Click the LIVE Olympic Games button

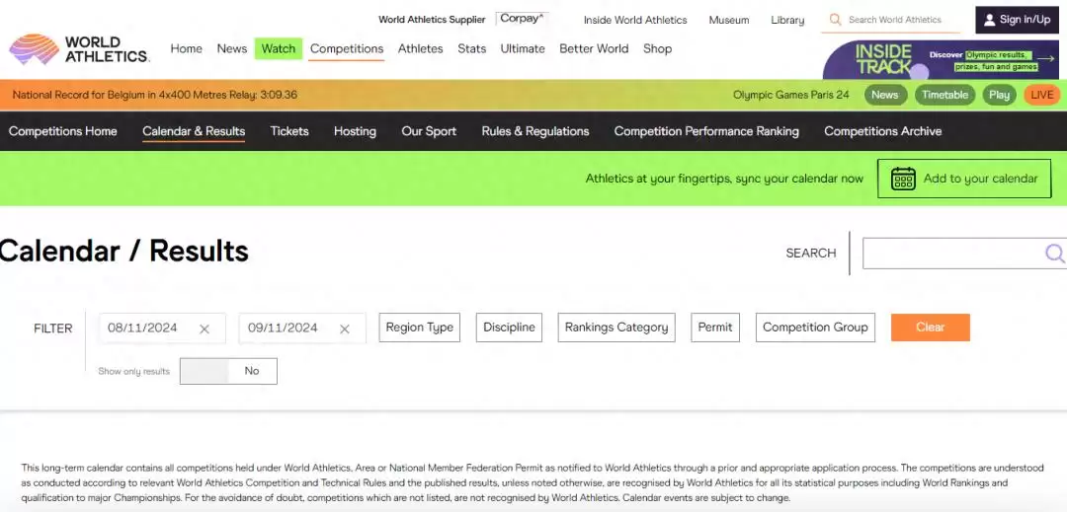point(1042,95)
